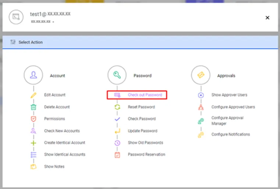
Task: Open Show Approver Users
Action: pos(229,95)
